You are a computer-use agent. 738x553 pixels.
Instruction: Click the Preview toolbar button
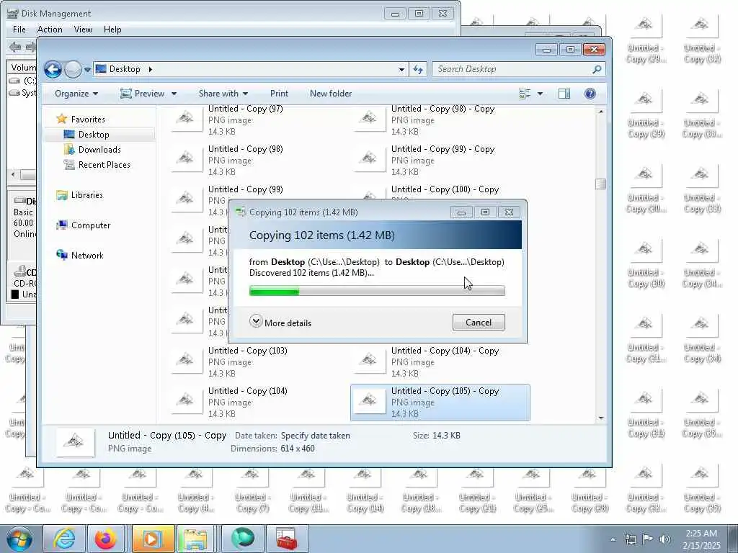coord(143,94)
